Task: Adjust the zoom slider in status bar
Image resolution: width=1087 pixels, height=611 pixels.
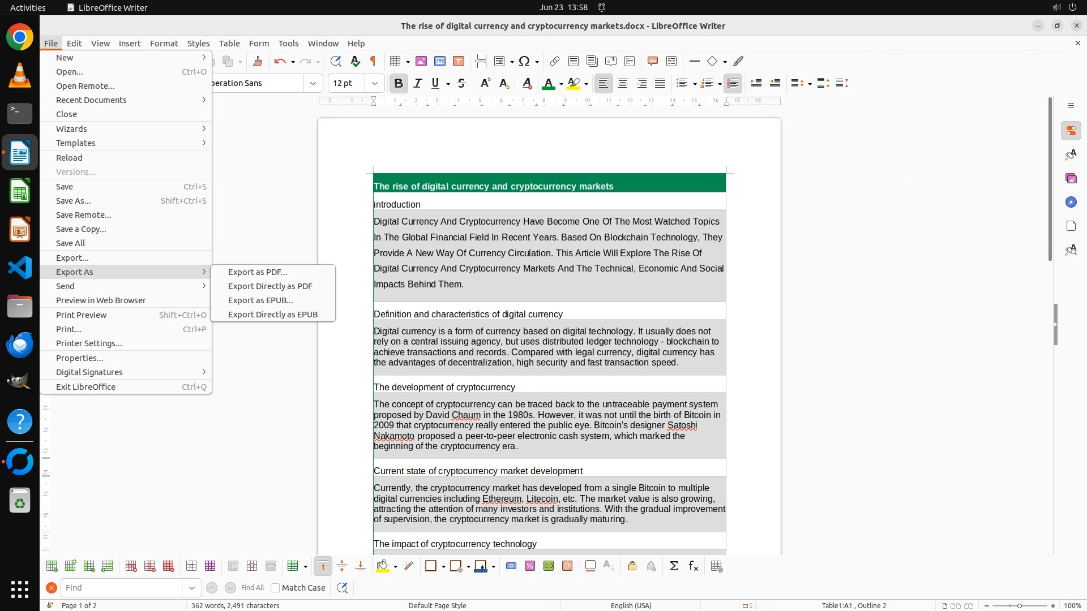Action: [x=1019, y=605]
